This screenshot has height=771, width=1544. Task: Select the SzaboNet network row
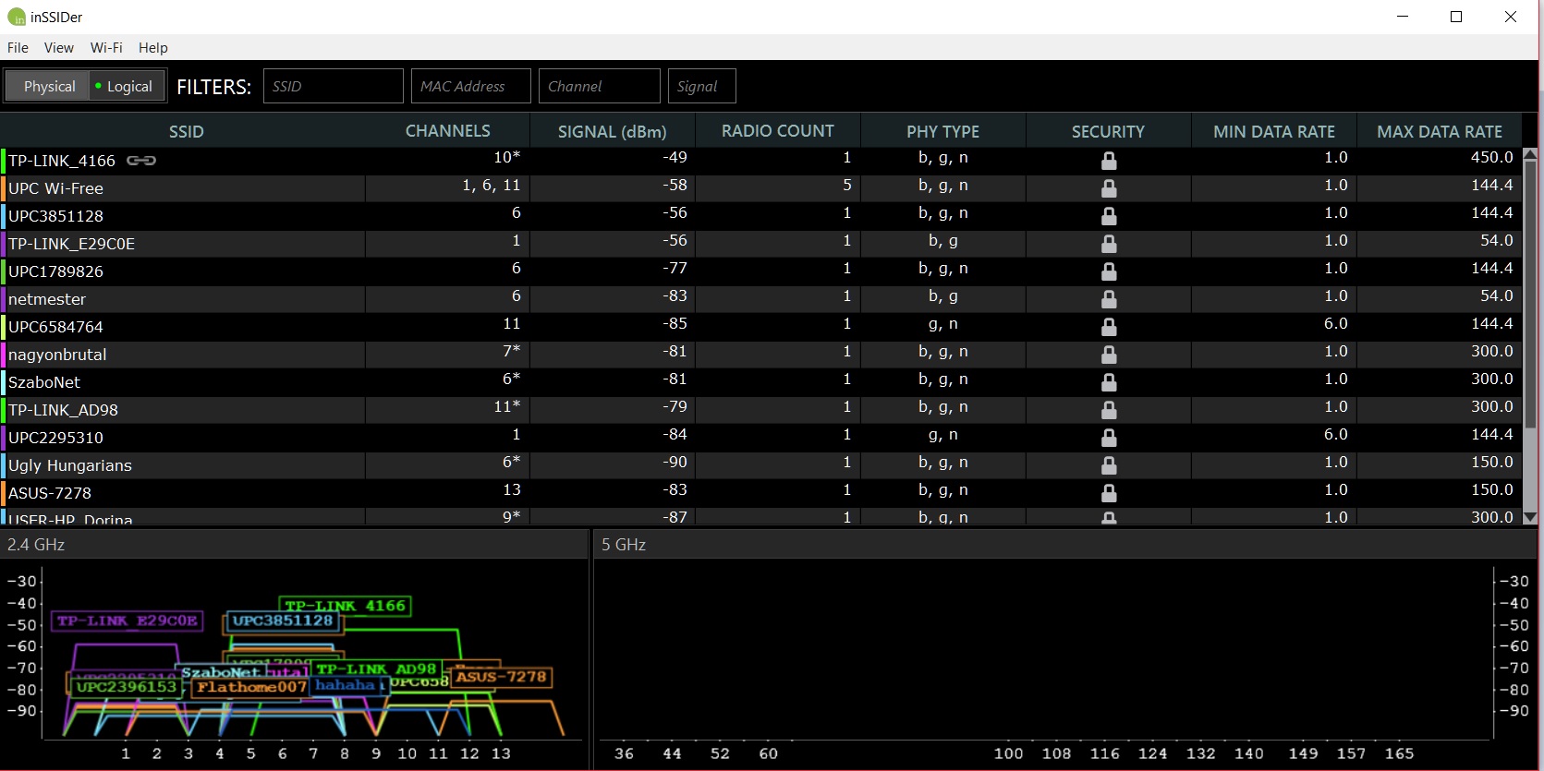click(x=760, y=382)
